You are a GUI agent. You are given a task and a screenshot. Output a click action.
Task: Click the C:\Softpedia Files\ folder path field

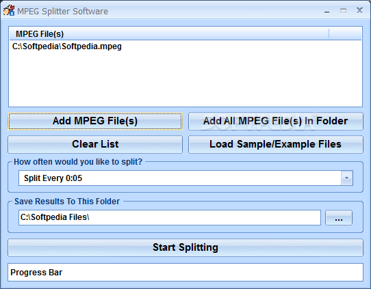coord(170,217)
